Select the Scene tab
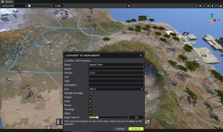 pos(7,1)
